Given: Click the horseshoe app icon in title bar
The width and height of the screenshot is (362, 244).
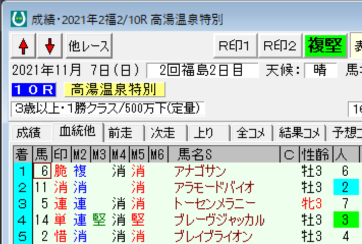Looking at the screenshot, I should click(19, 19).
